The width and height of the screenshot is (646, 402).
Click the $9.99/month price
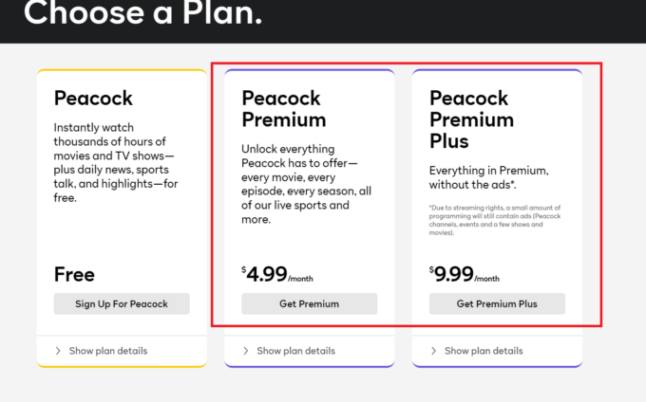coord(465,275)
